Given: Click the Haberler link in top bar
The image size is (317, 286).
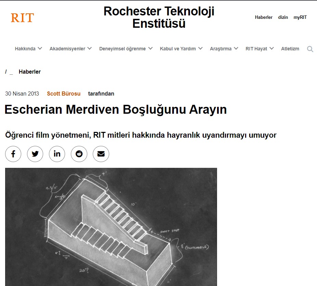Looking at the screenshot, I should [264, 17].
